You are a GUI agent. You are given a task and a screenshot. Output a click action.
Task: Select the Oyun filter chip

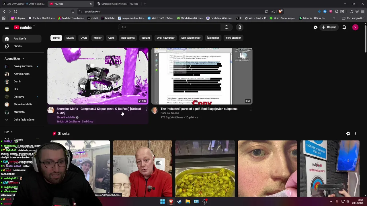83,38
